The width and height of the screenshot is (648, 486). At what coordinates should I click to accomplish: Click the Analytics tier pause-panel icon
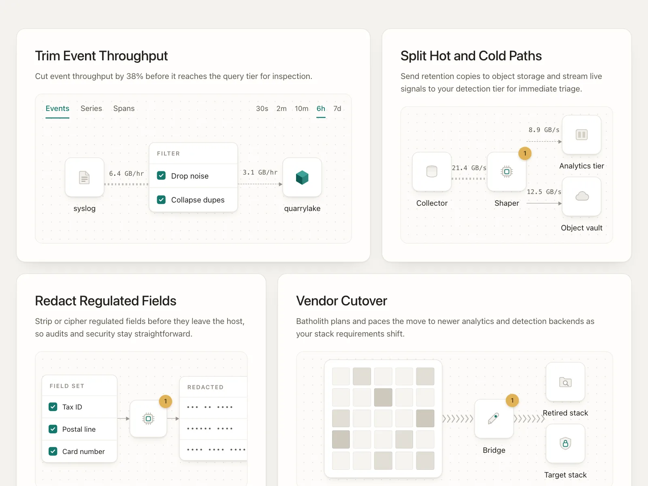[582, 134]
